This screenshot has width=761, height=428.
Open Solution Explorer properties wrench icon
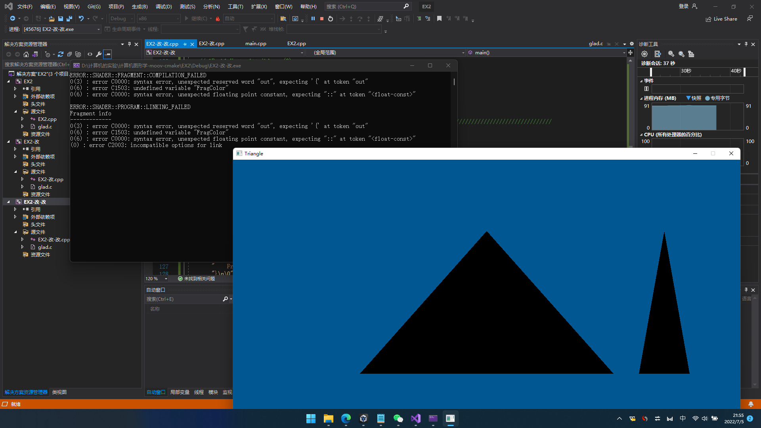[x=99, y=54]
